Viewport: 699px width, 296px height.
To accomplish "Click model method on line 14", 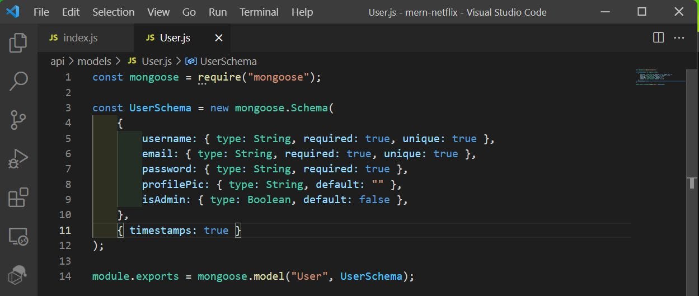I will tap(269, 276).
